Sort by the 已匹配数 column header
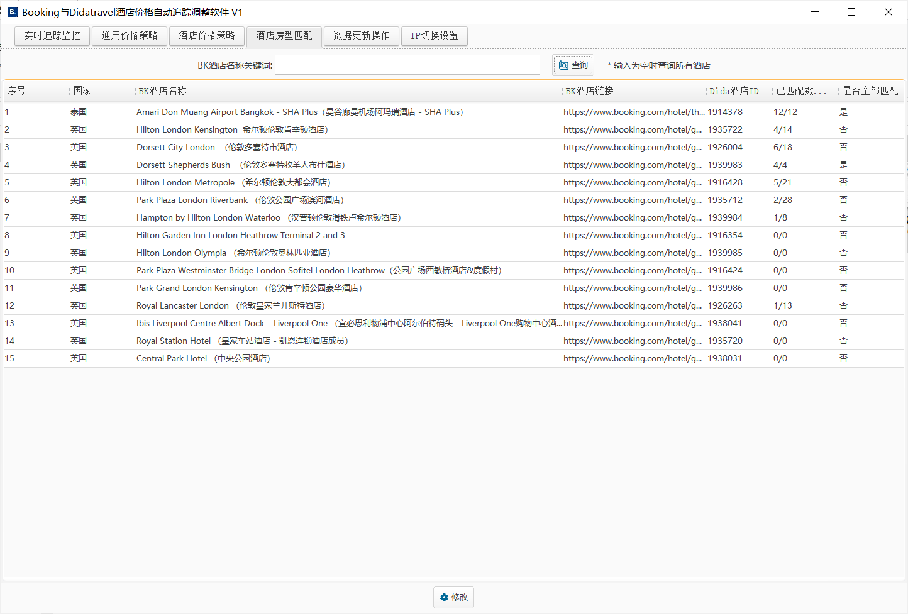The width and height of the screenshot is (908, 614). coord(805,91)
